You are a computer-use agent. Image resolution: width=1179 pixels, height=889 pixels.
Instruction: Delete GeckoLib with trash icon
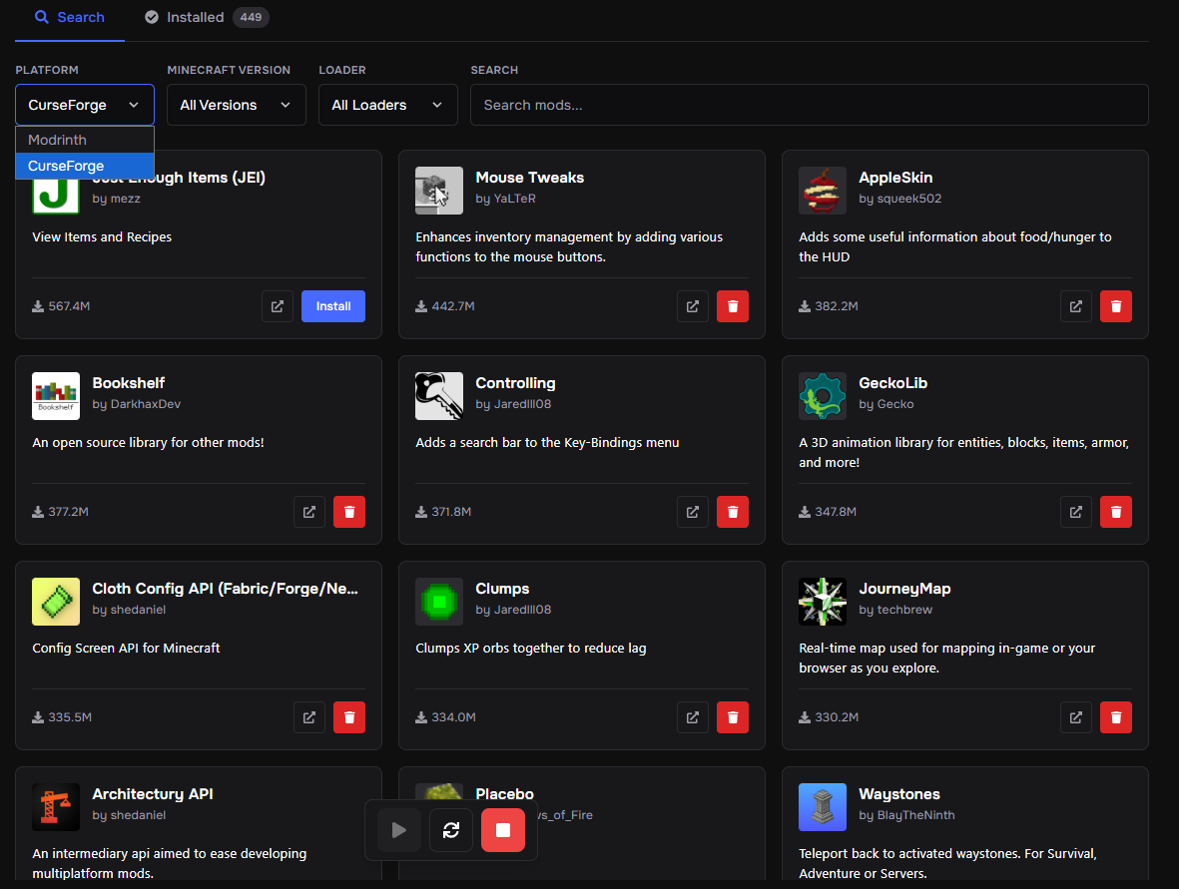tap(1116, 512)
